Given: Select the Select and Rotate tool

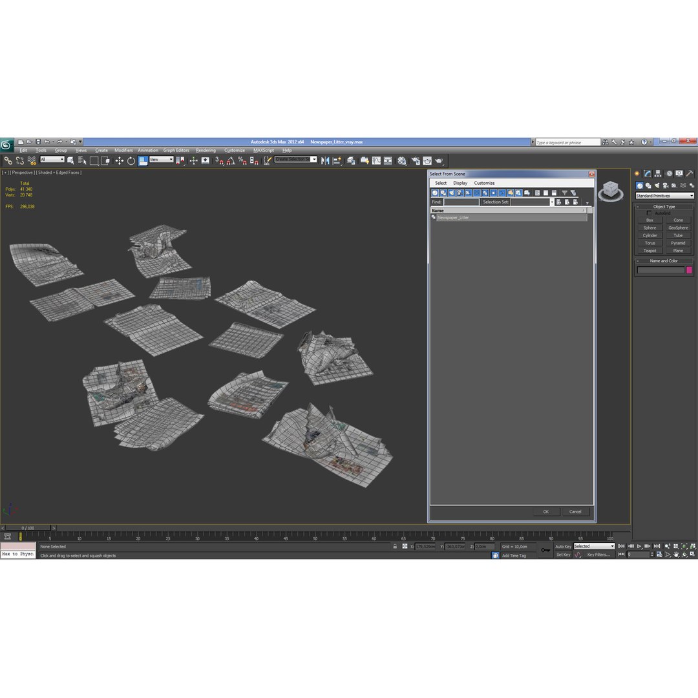Looking at the screenshot, I should click(131, 161).
